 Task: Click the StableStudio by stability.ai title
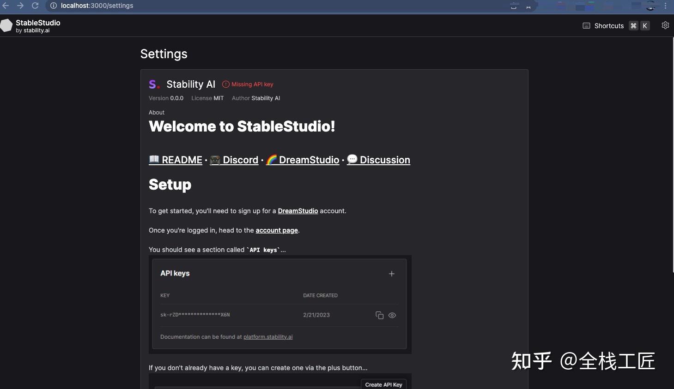tap(38, 26)
